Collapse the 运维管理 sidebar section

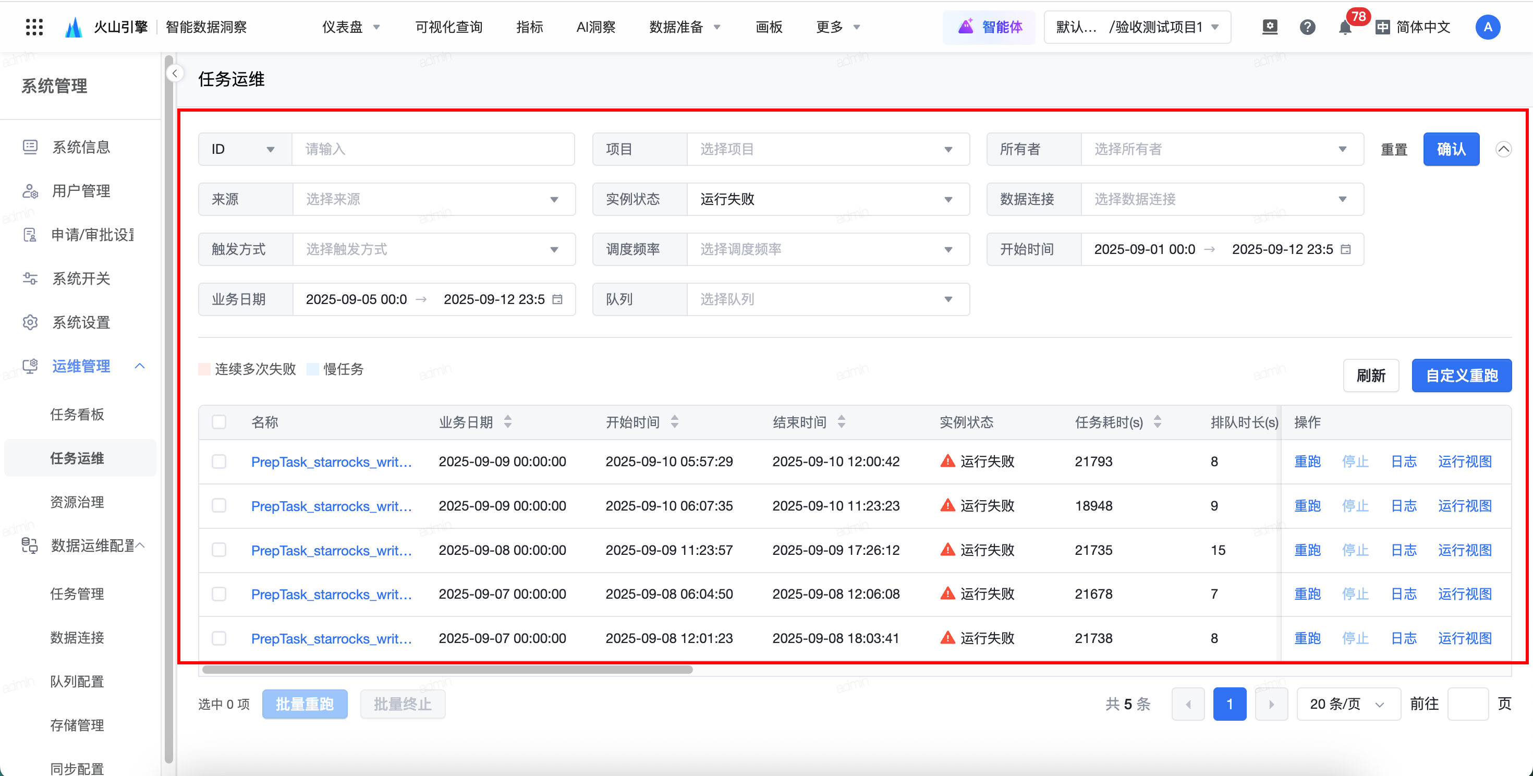pos(140,366)
